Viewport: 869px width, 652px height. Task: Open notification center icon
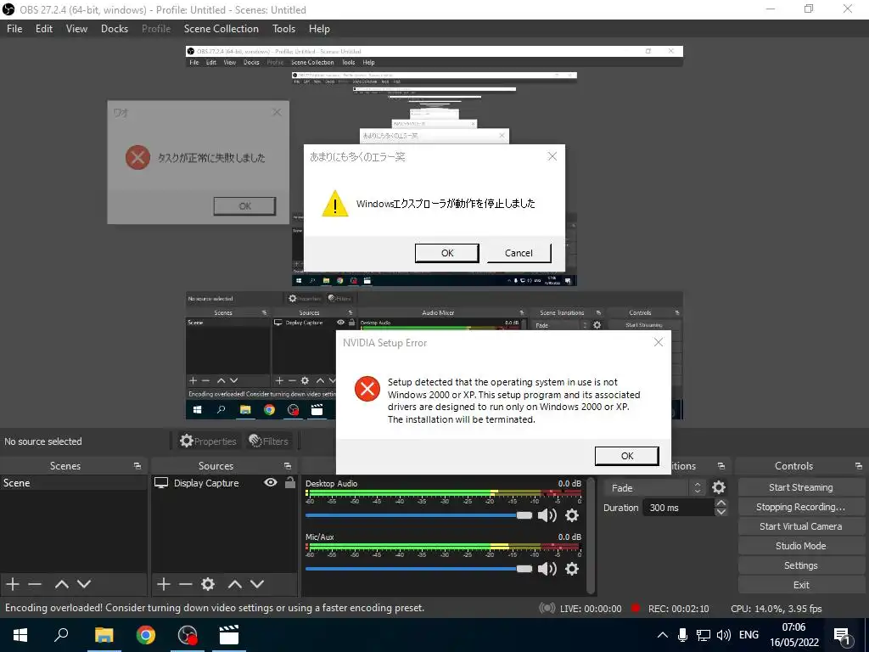(x=843, y=636)
